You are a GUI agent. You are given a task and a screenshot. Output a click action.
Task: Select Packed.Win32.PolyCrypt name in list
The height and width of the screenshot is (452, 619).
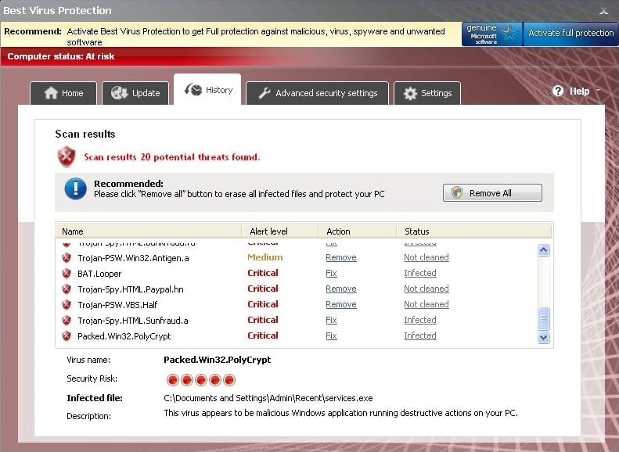124,336
